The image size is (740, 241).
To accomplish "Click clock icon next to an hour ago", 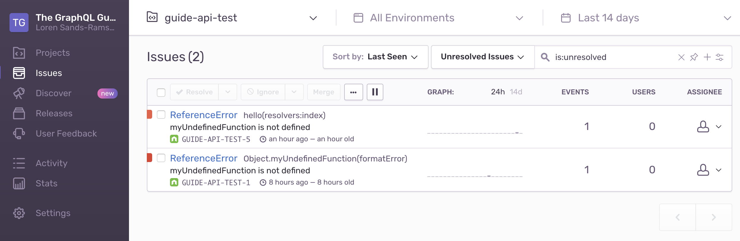I will (x=263, y=139).
